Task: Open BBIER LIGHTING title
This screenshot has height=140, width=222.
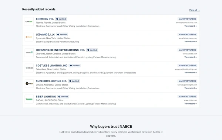Action: 46,97
